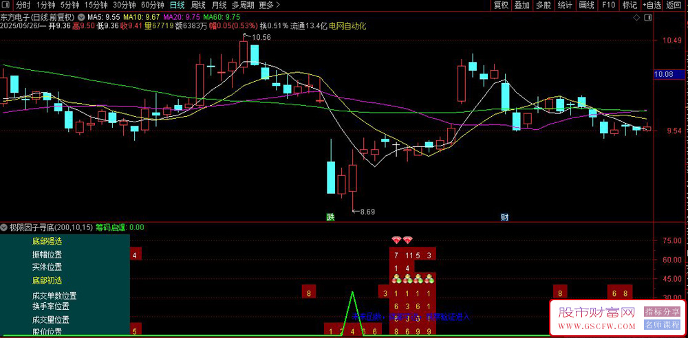The width and height of the screenshot is (688, 338).
Task: Click the panel layout icon beside the diamond
Action: click(x=647, y=18)
